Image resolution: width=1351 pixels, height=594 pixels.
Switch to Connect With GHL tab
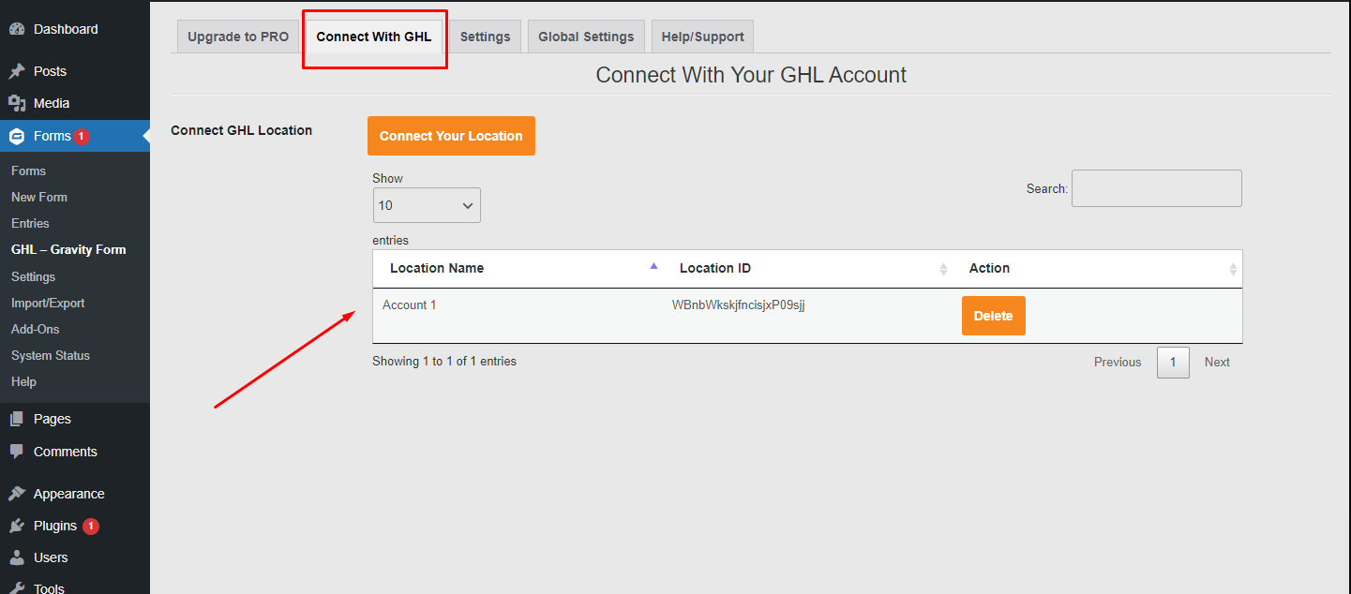tap(374, 37)
